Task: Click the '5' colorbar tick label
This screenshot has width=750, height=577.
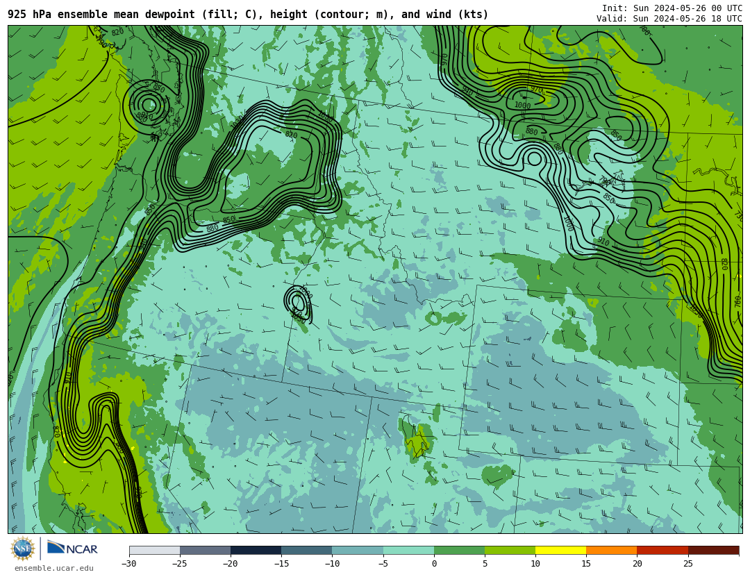Action: [485, 564]
